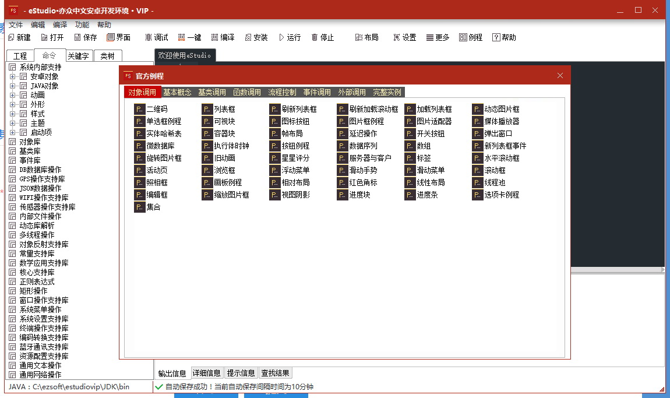Select the 外部调用 examples tab
670x398 pixels.
(x=352, y=92)
